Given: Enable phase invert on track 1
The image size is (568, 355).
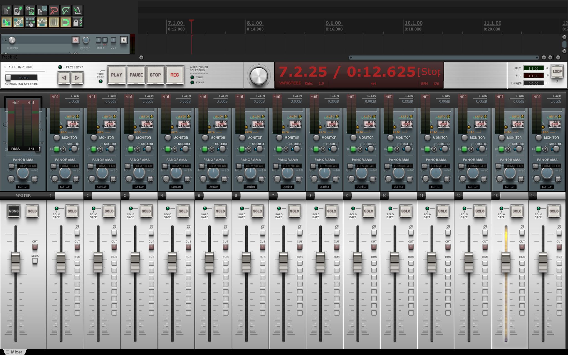Looking at the screenshot, I should click(x=77, y=232).
